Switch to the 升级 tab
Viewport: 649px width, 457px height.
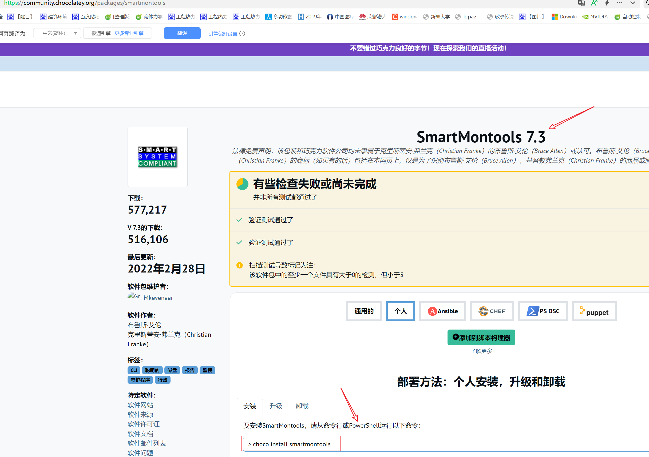click(276, 406)
